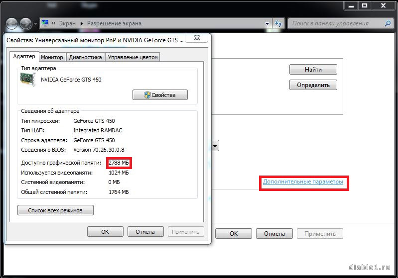
Task: Click the search magnifier icon
Action: tap(388, 23)
